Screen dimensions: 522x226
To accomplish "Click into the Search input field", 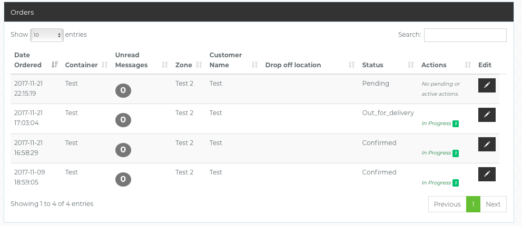I will pyautogui.click(x=465, y=35).
